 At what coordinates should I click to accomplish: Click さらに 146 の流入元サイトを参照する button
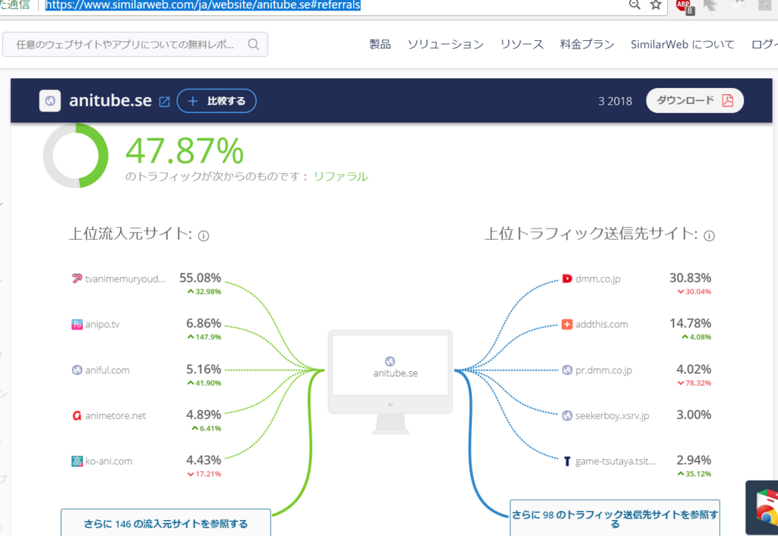point(166,523)
